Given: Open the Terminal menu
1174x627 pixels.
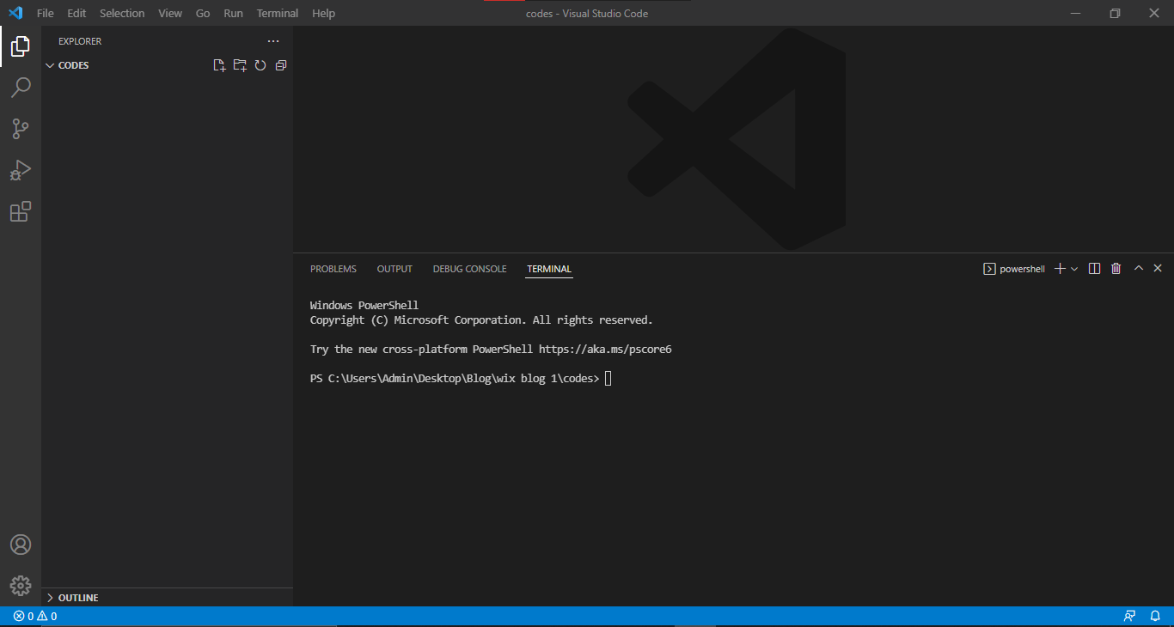Looking at the screenshot, I should [278, 13].
